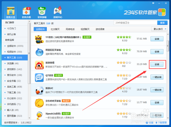Click the 有插件 badge next to 京东咚咚

(x=66, y=101)
